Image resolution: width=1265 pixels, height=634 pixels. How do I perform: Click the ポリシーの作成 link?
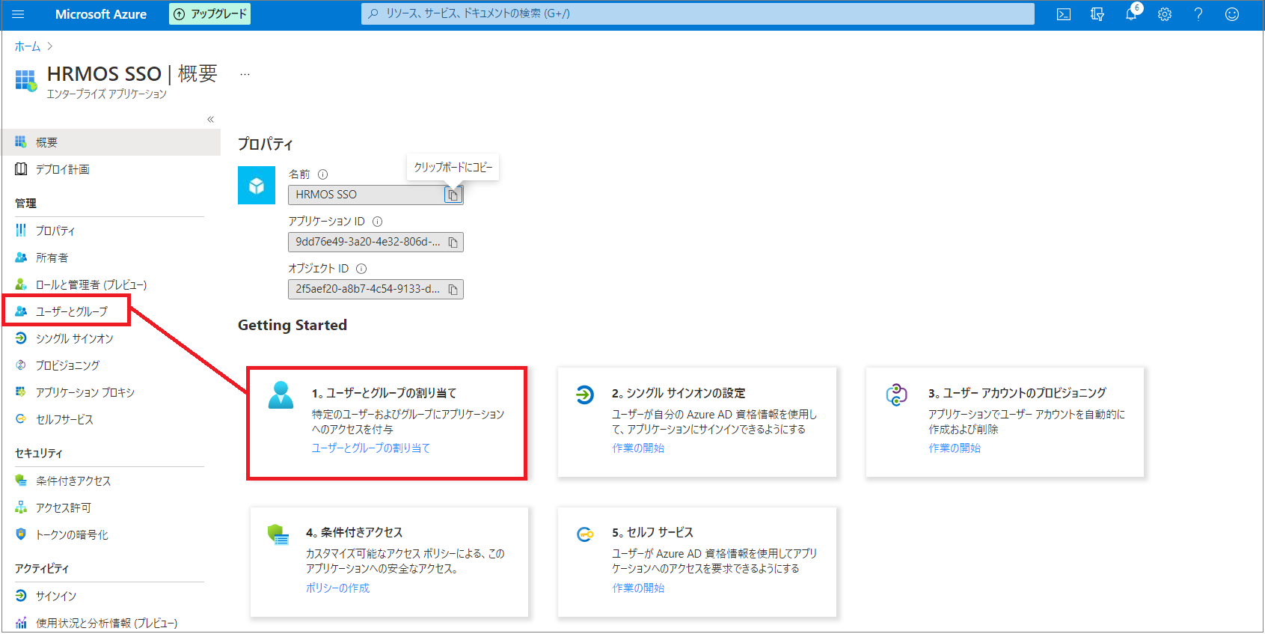(337, 588)
